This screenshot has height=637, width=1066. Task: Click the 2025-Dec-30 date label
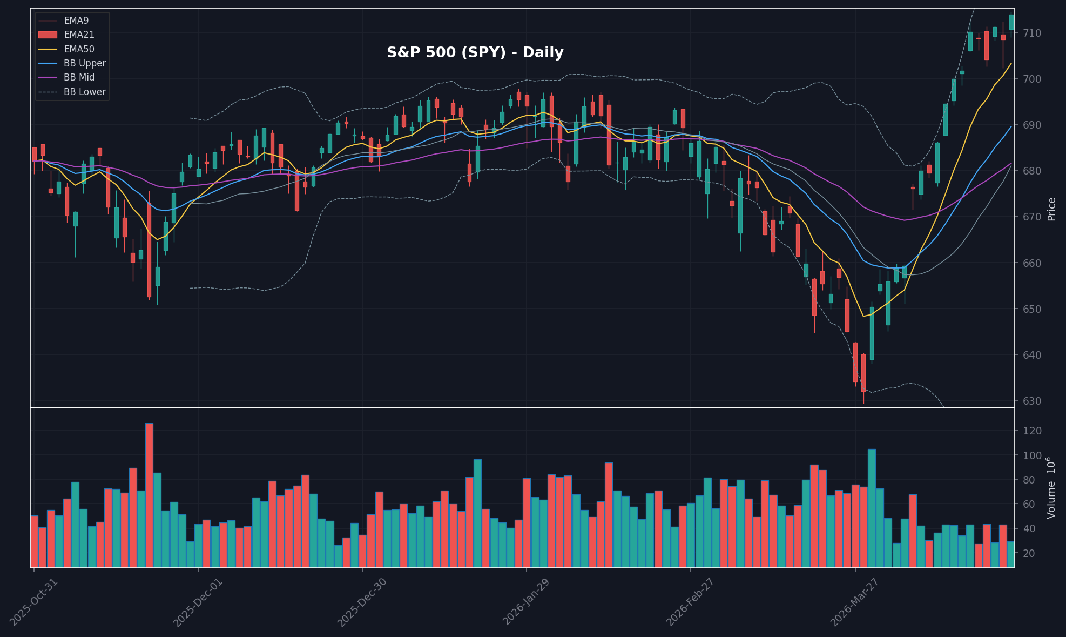362,602
